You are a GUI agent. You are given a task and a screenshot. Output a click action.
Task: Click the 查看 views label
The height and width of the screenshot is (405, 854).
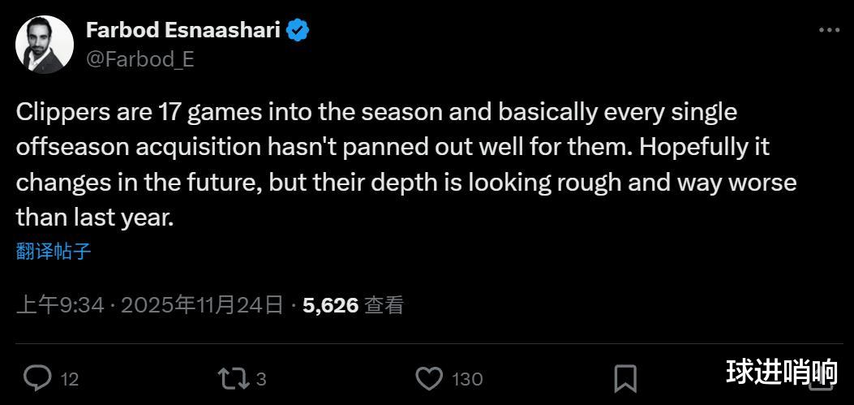[384, 305]
